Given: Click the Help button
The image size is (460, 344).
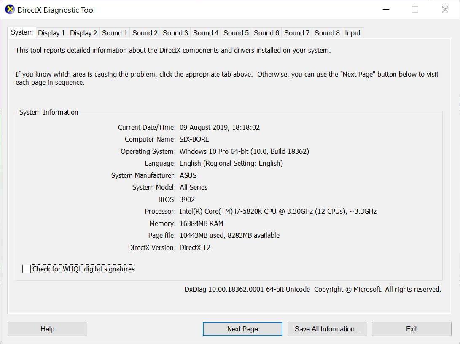Looking at the screenshot, I should [47, 329].
